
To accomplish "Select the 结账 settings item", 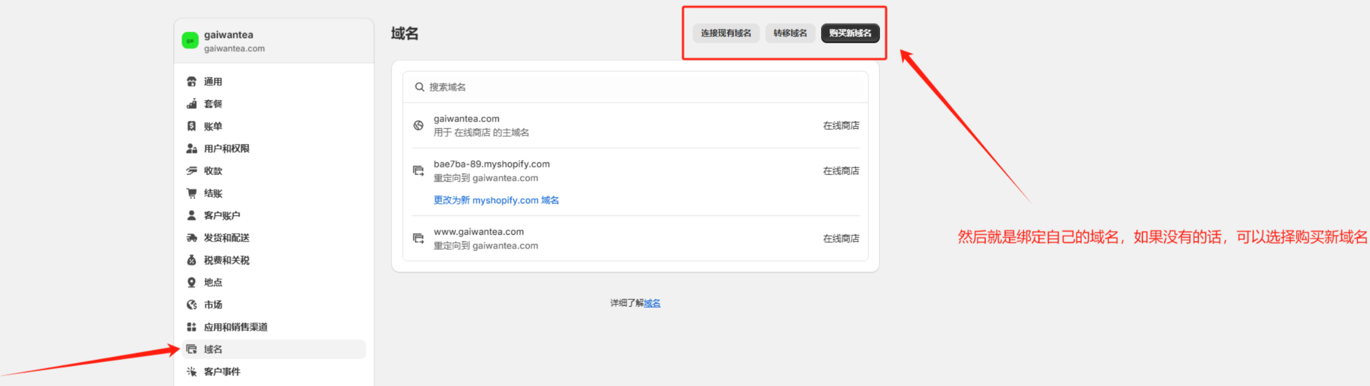I will (x=274, y=193).
